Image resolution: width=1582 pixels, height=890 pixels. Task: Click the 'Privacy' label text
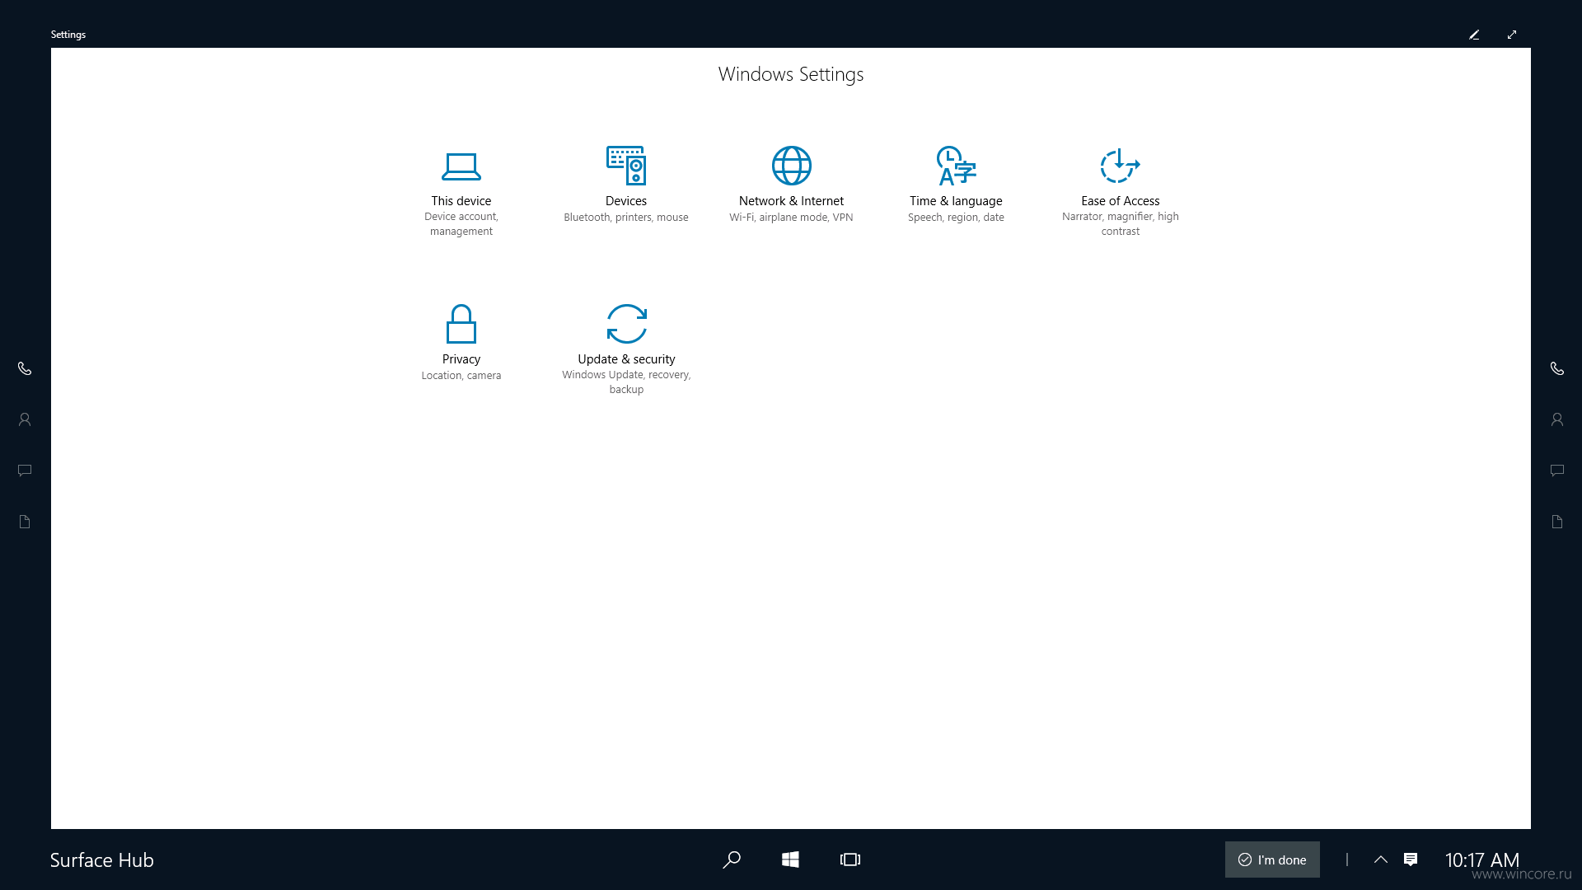pos(461,359)
